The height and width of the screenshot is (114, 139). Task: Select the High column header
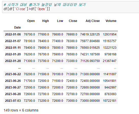click(x=46, y=21)
